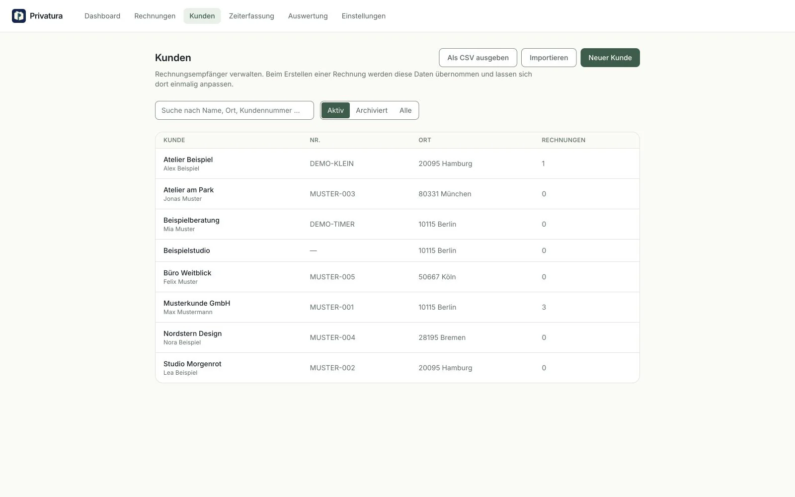Select Studio Morgenrot row
The image size is (795, 497).
397,368
